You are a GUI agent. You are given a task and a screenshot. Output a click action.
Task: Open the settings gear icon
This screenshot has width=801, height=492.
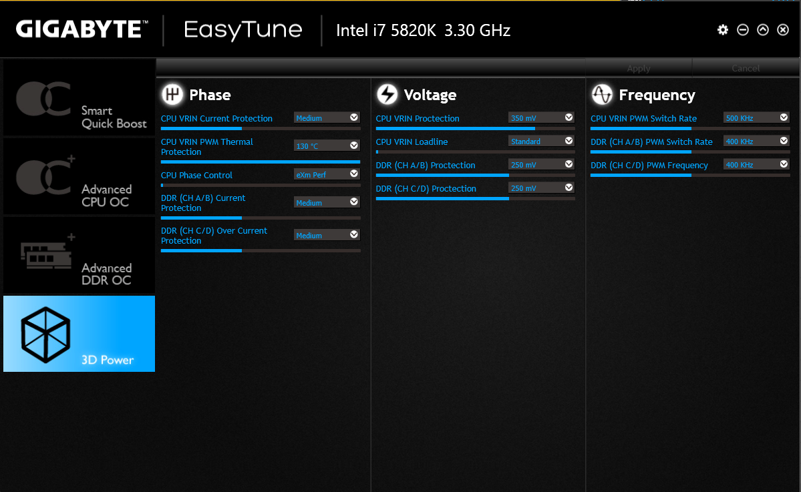point(722,29)
